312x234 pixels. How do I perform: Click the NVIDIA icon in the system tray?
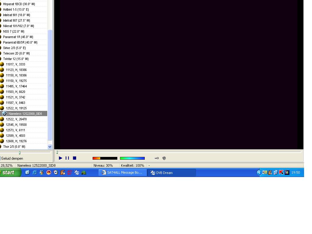click(265, 172)
